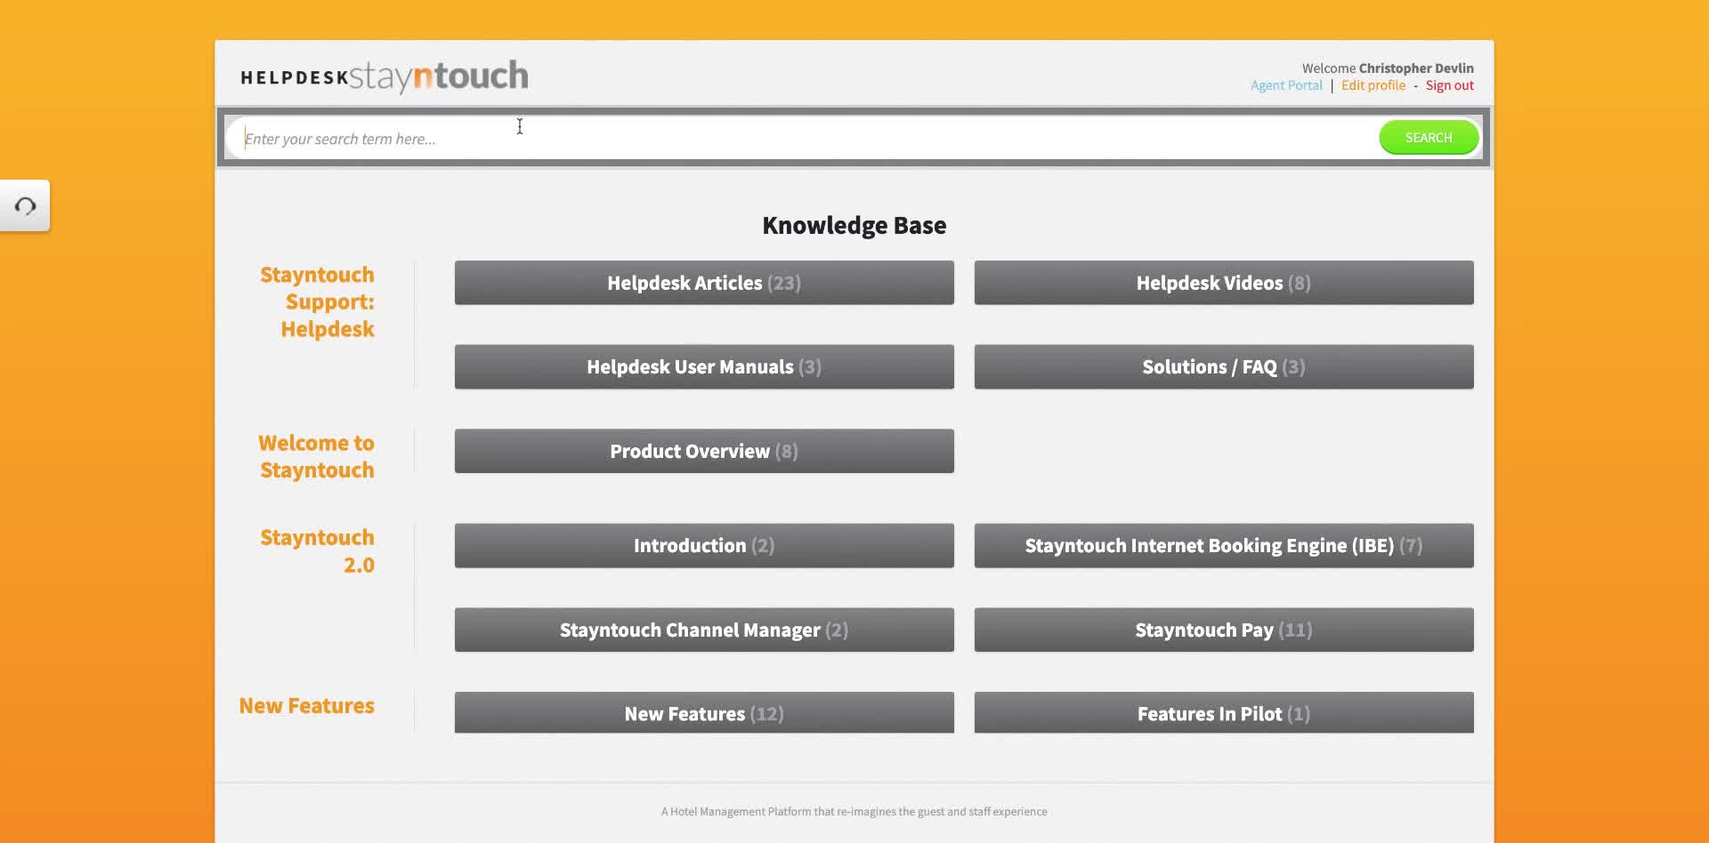Screen dimensions: 1709x843
Task: Click the Knowledge Base title
Action: click(854, 225)
